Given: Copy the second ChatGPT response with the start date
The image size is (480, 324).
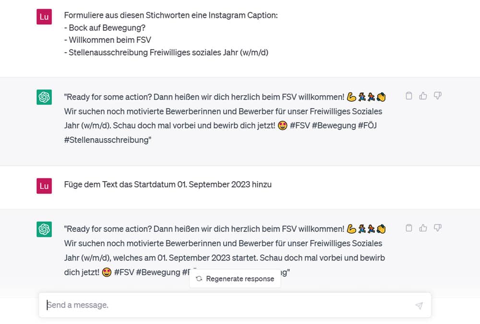Looking at the screenshot, I should 408,228.
